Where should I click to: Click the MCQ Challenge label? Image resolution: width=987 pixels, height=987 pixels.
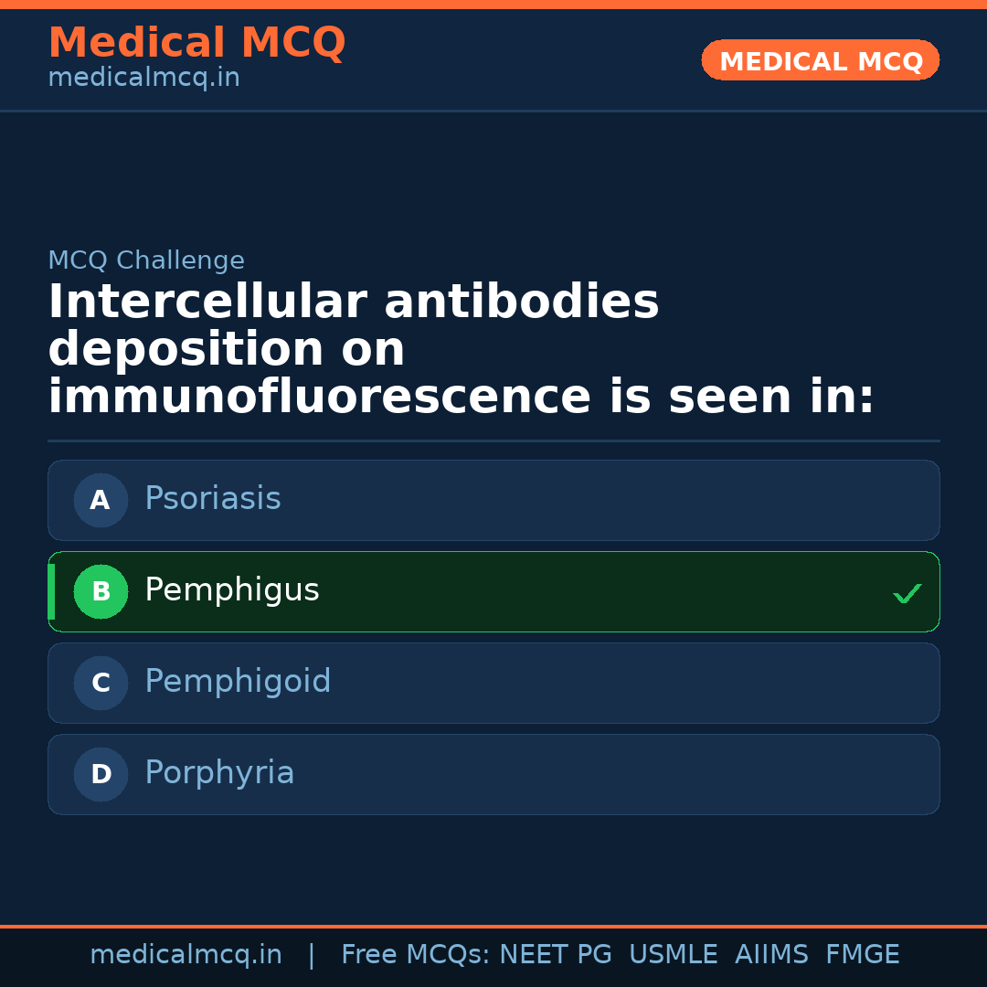146,260
